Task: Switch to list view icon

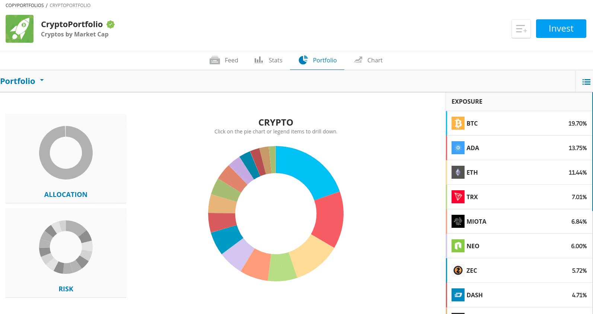Action: pos(586,82)
